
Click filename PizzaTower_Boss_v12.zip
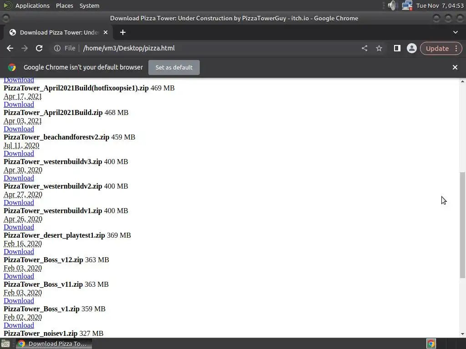pos(43,260)
